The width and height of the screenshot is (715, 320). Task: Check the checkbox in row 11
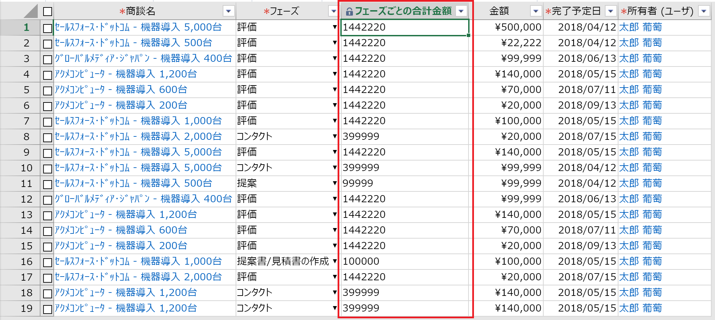[x=48, y=184]
